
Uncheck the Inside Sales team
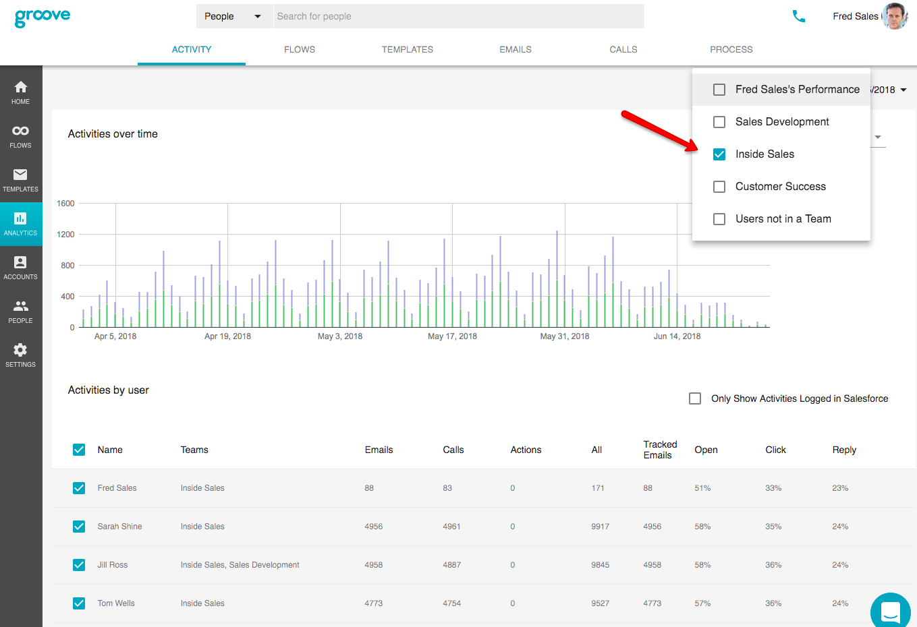click(719, 154)
